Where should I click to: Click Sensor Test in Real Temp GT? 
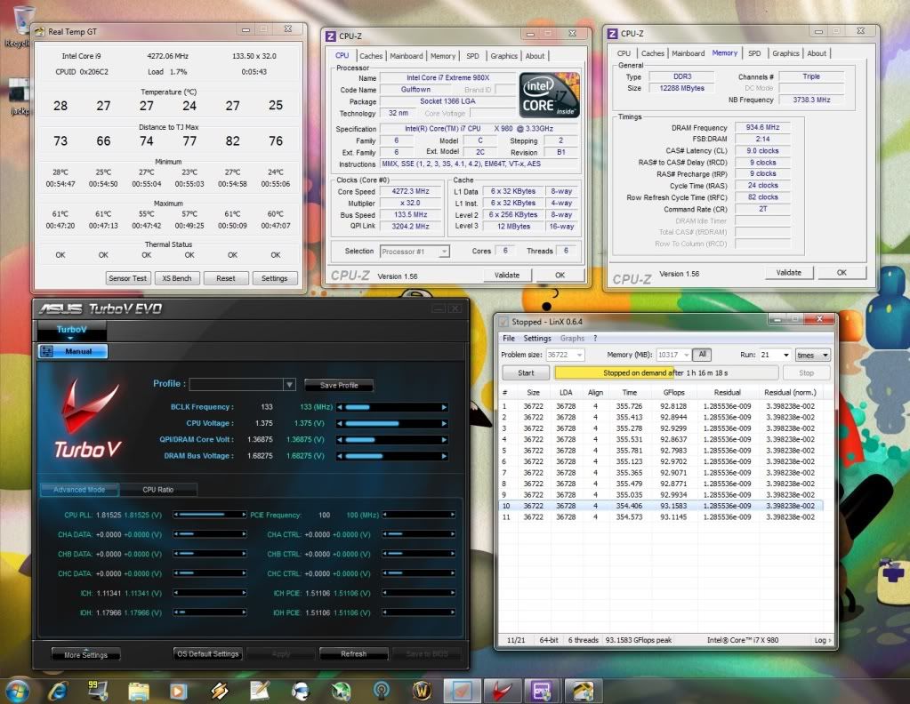point(128,278)
